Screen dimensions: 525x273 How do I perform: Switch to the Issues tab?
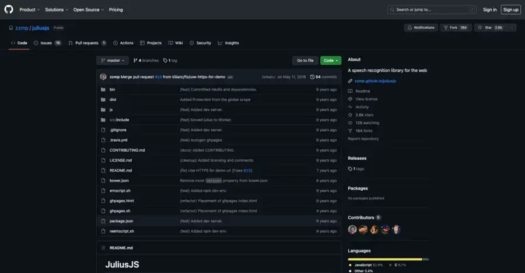(47, 43)
